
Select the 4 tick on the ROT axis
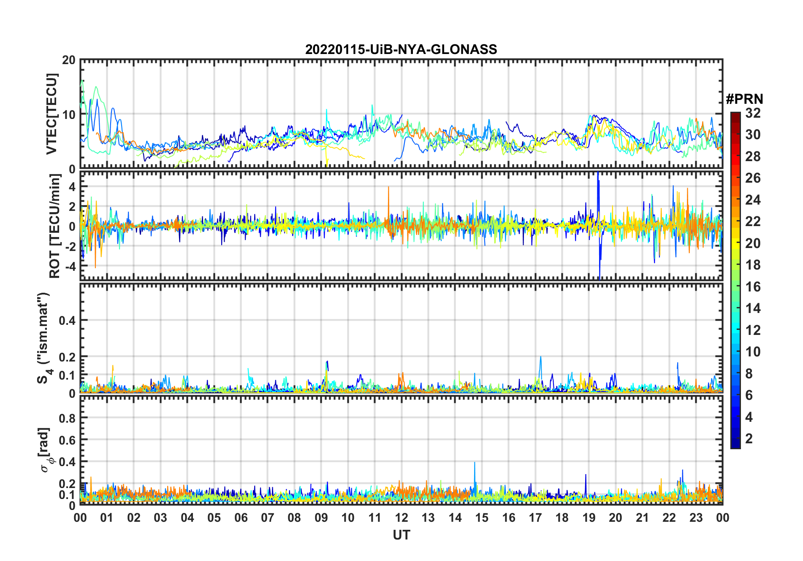pos(72,186)
